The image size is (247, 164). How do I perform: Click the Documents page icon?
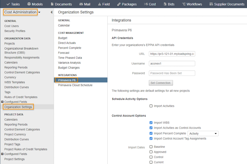coord(52,4)
